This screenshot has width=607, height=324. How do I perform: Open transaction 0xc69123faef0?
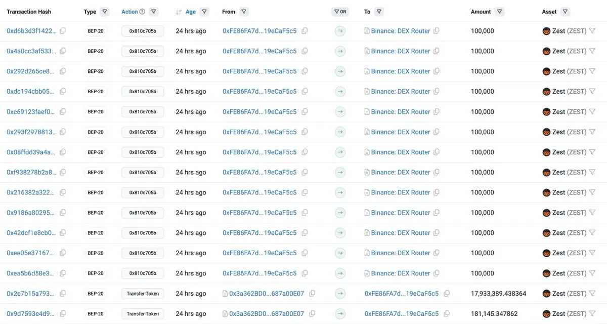31,112
